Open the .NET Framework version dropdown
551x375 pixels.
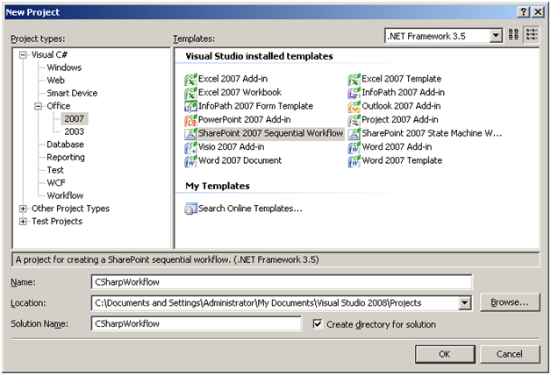(x=496, y=36)
